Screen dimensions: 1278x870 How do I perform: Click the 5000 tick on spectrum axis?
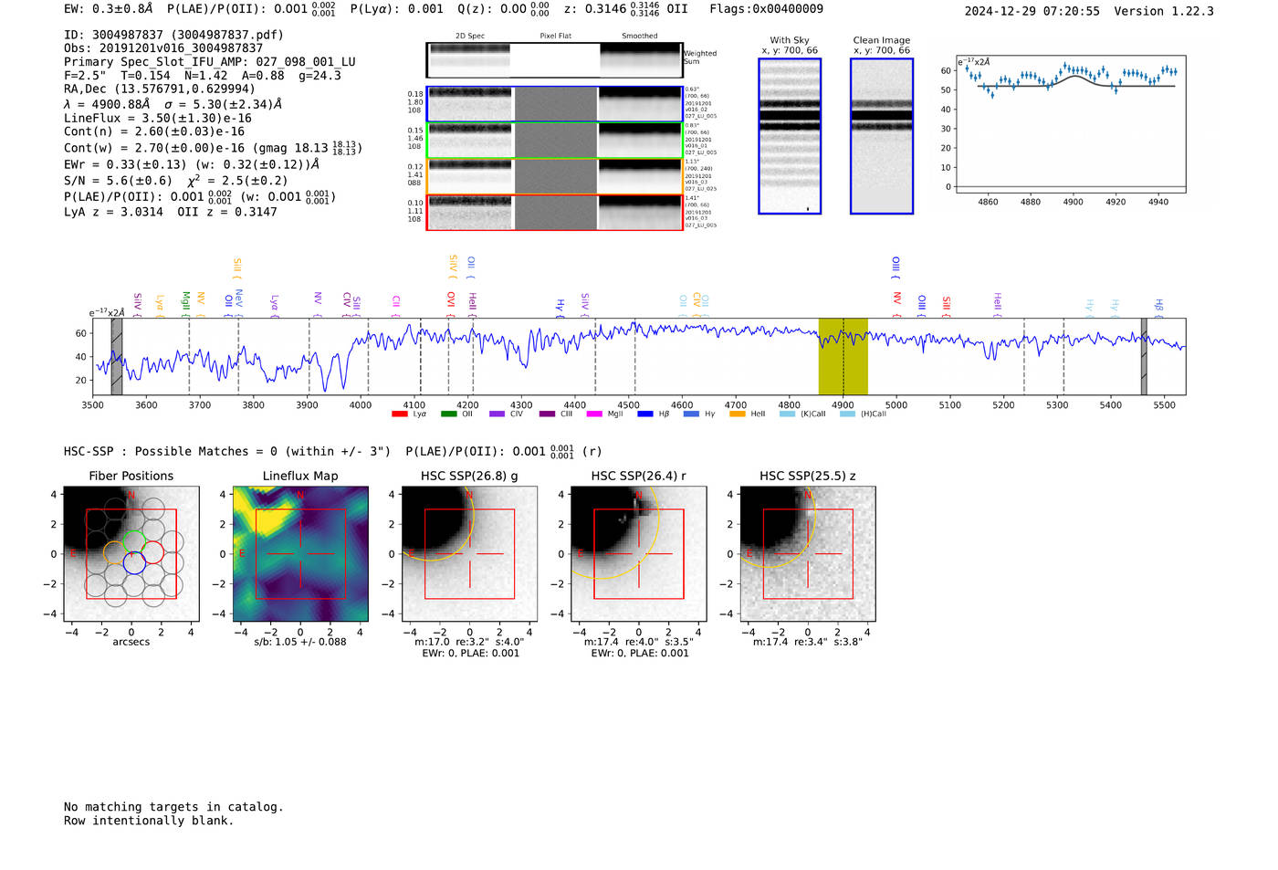(896, 405)
